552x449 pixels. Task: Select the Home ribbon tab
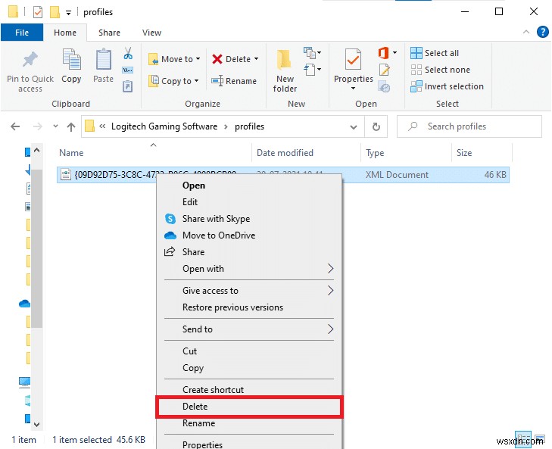click(x=65, y=33)
